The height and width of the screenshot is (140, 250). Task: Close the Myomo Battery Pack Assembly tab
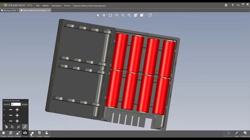pyautogui.click(x=49, y=10)
